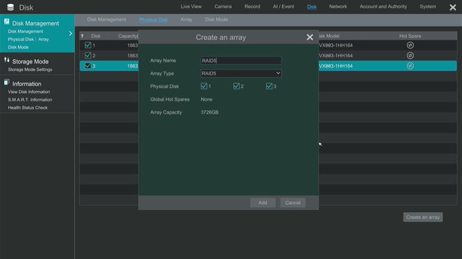Image resolution: width=462 pixels, height=259 pixels.
Task: Open Disk Management link in sidebar
Action: point(26,32)
